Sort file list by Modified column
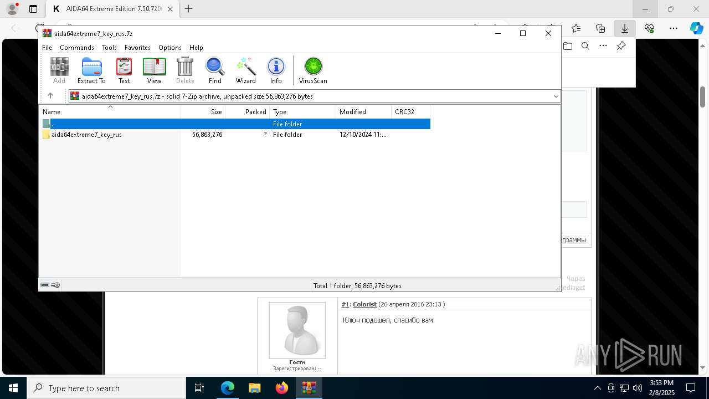This screenshot has height=399, width=709. pyautogui.click(x=363, y=112)
